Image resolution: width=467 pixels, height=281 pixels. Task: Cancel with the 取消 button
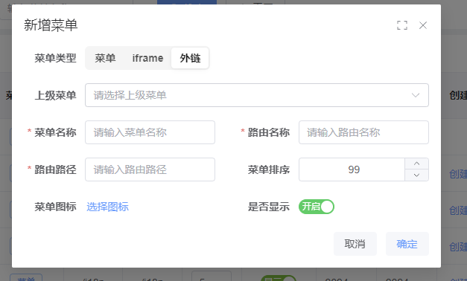(355, 244)
